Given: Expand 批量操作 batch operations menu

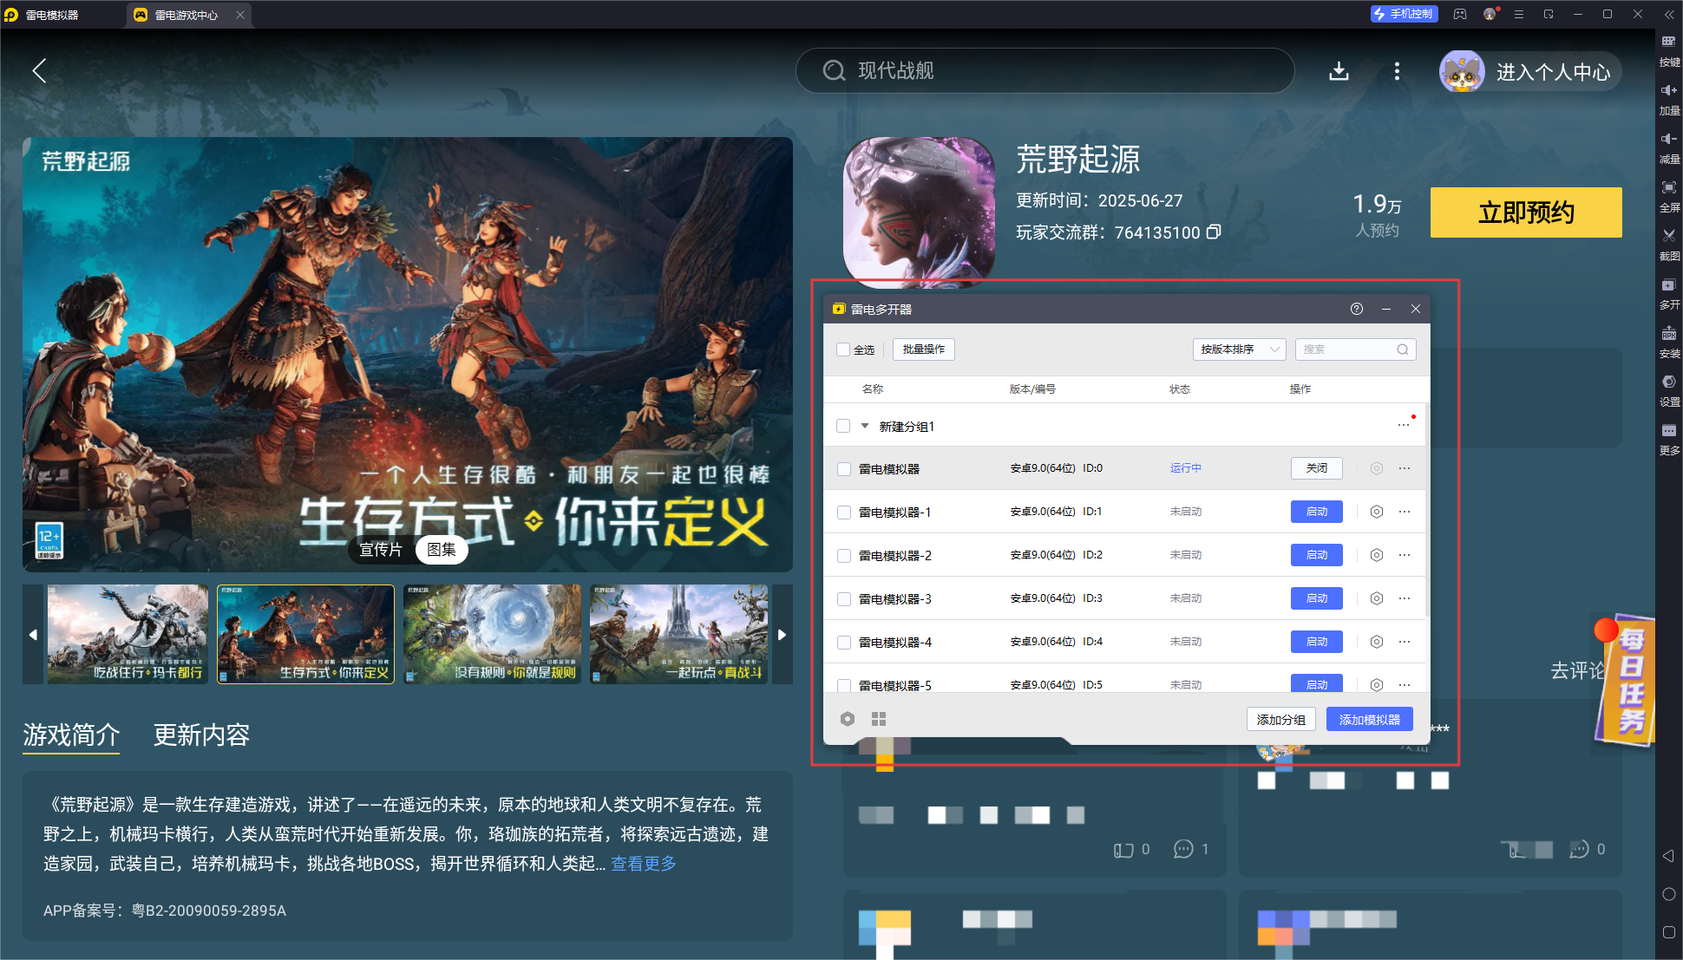Looking at the screenshot, I should (x=924, y=349).
